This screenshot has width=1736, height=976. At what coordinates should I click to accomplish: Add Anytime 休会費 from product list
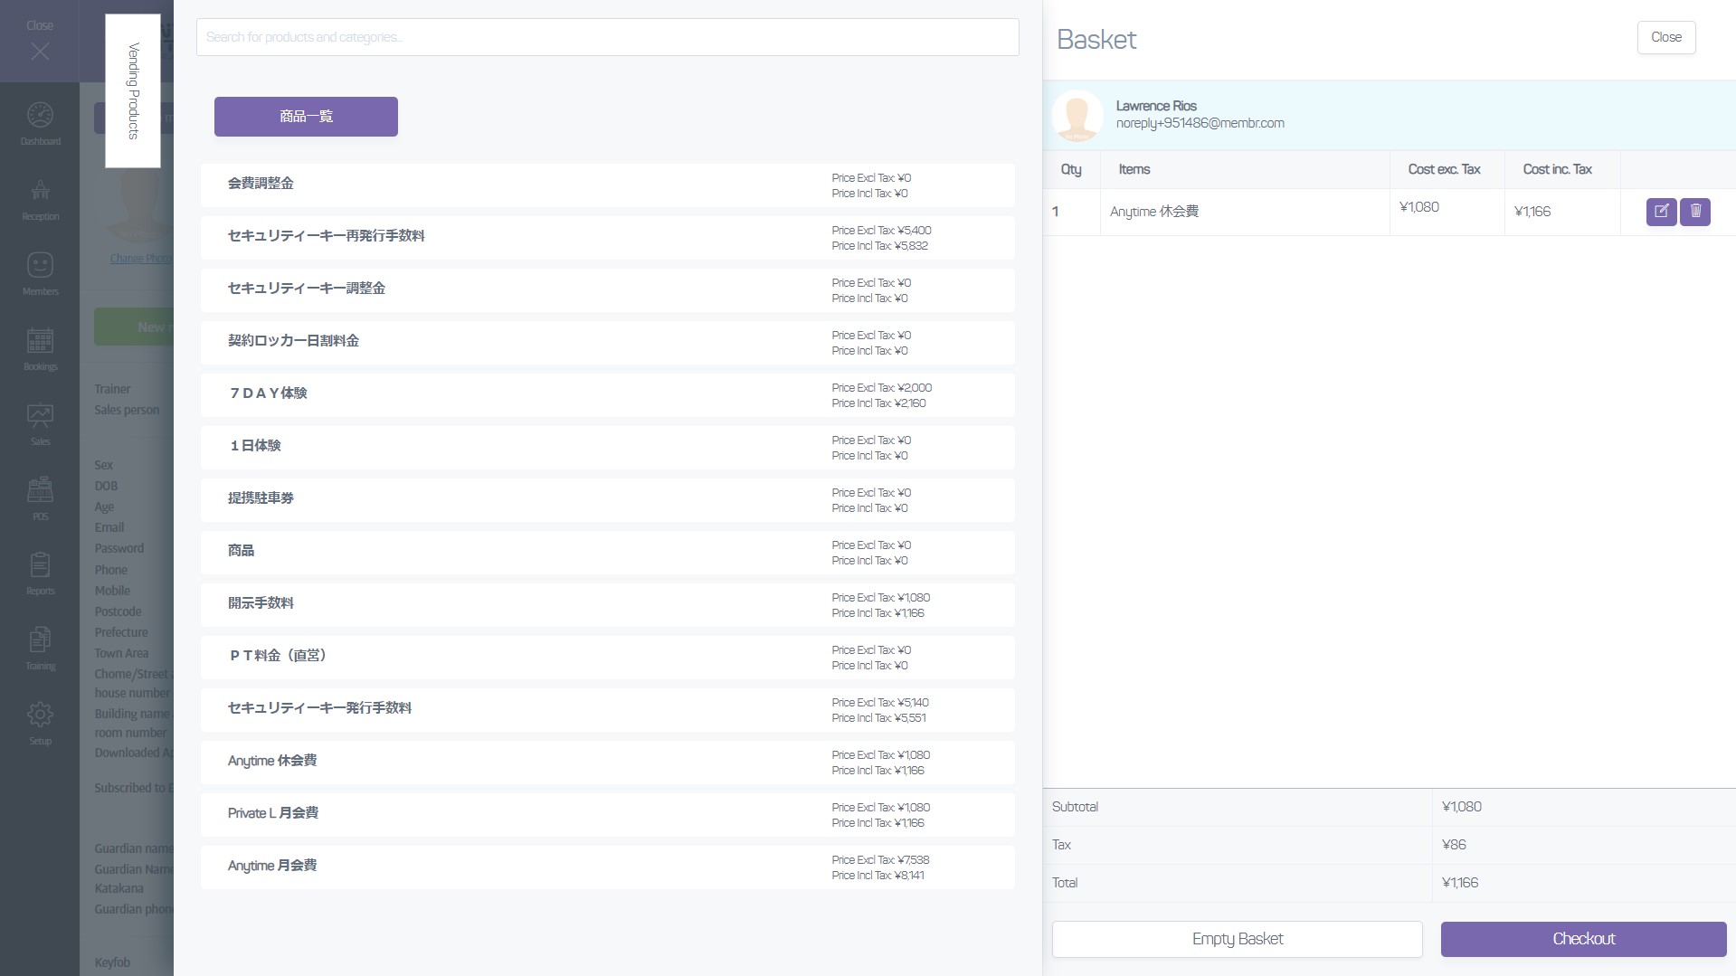point(608,763)
